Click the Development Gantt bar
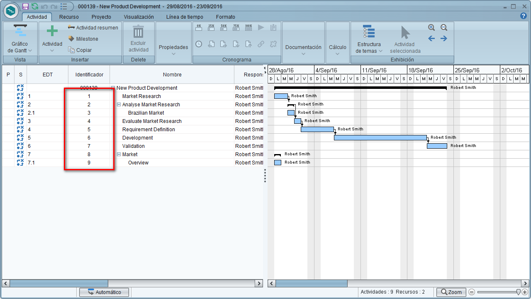The image size is (531, 299). [380, 137]
